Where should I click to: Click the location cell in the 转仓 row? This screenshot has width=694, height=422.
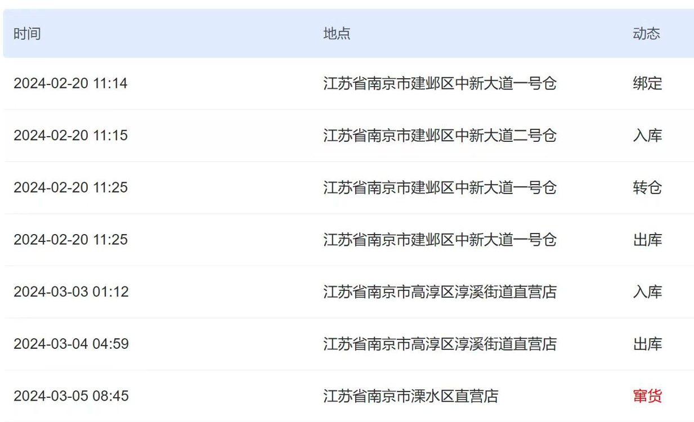pos(440,188)
